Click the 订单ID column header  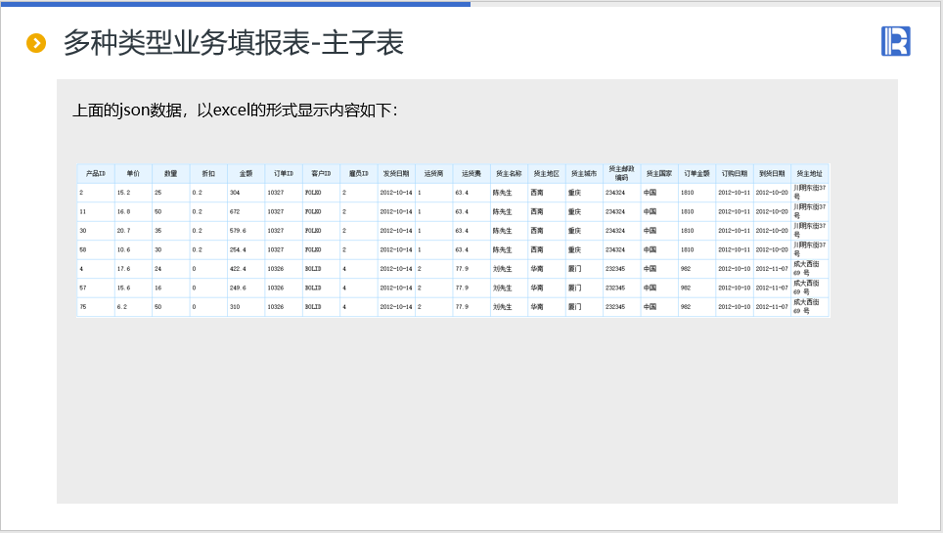[284, 174]
